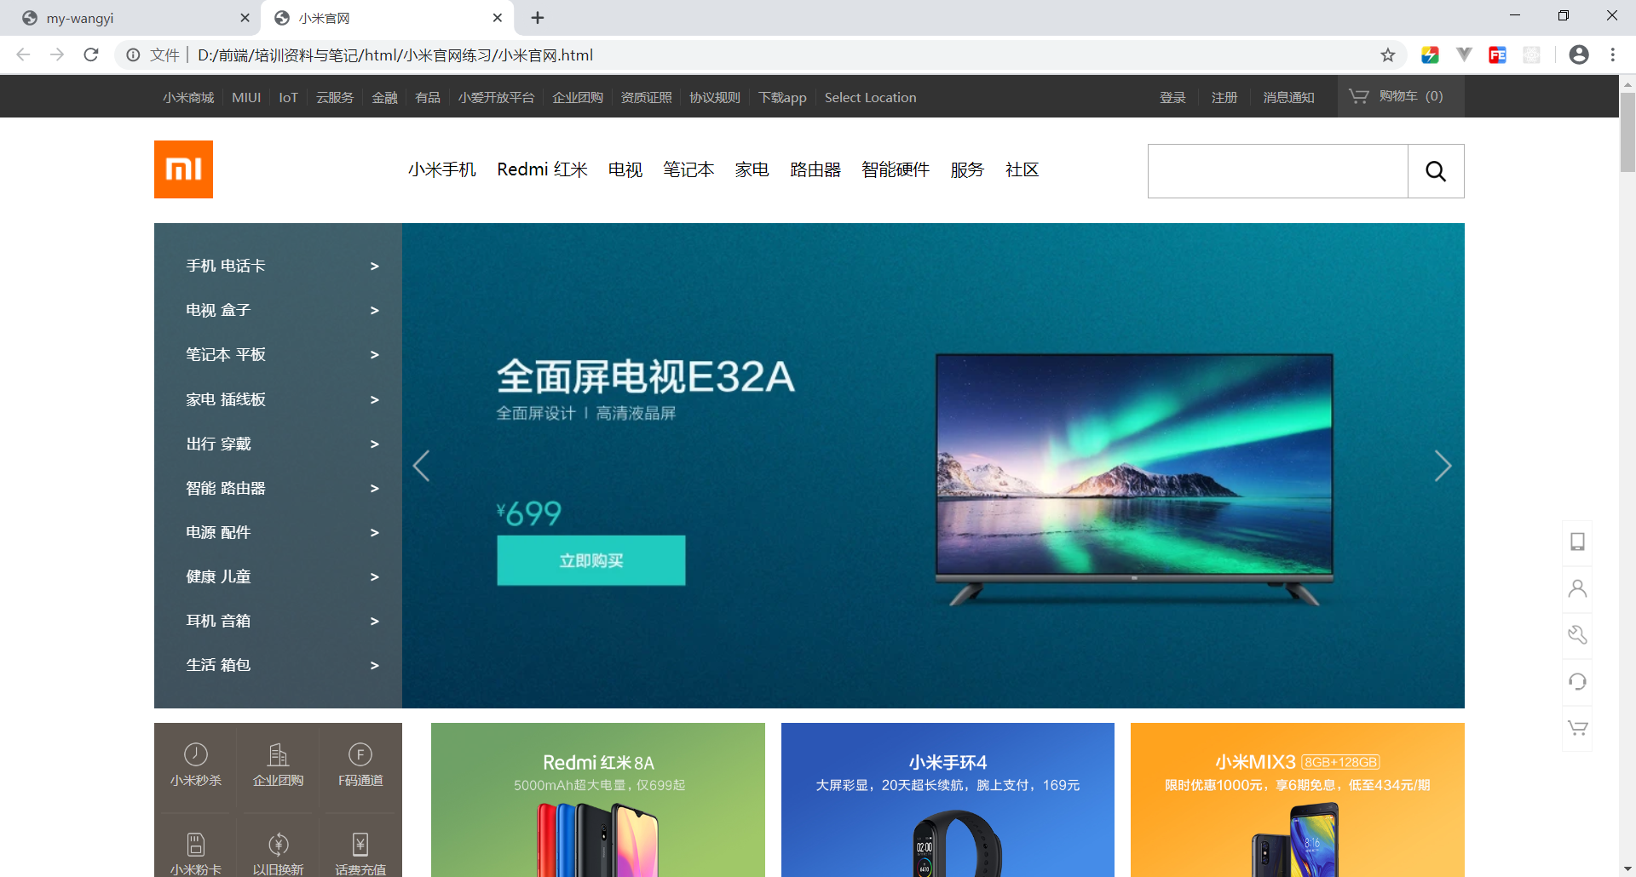Screen dimensions: 1636x877
Task: Open 笔记本 nav menu
Action: tap(688, 170)
